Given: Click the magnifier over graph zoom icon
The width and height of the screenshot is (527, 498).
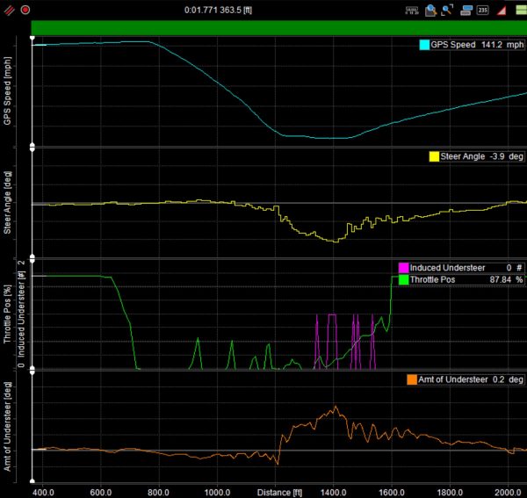Looking at the screenshot, I should (x=430, y=11).
